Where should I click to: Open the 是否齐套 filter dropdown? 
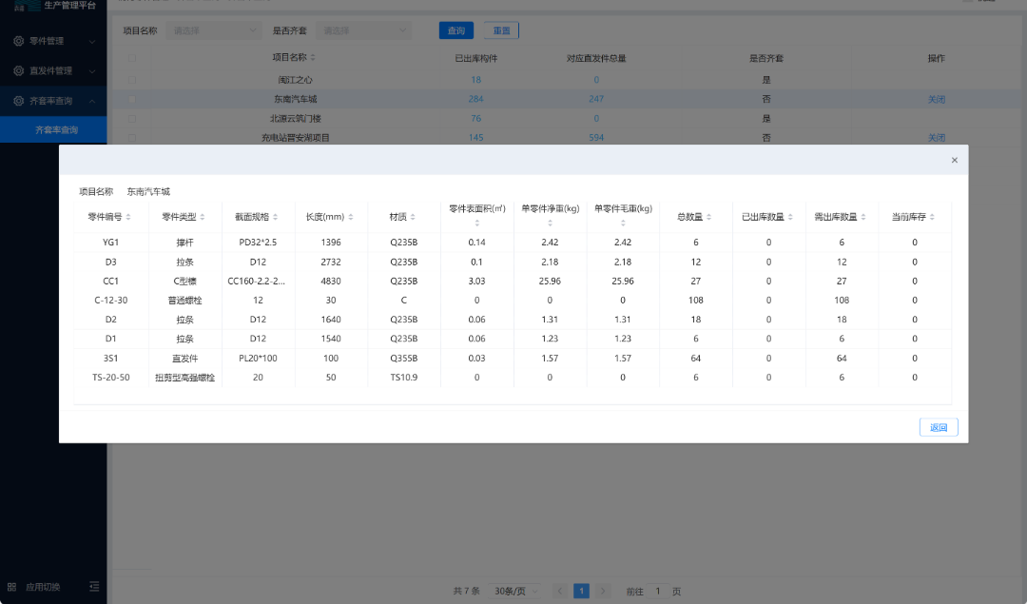(363, 30)
